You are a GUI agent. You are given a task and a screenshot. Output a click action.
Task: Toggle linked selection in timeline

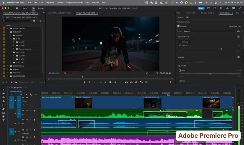[x=21, y=95]
